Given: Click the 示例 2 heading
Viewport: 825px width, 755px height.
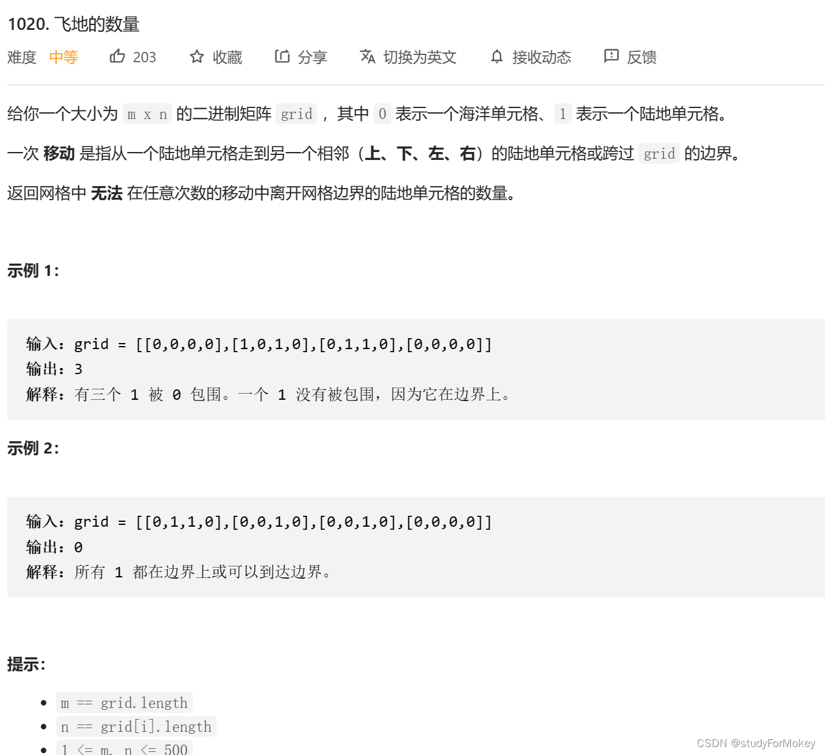Looking at the screenshot, I should pos(34,448).
